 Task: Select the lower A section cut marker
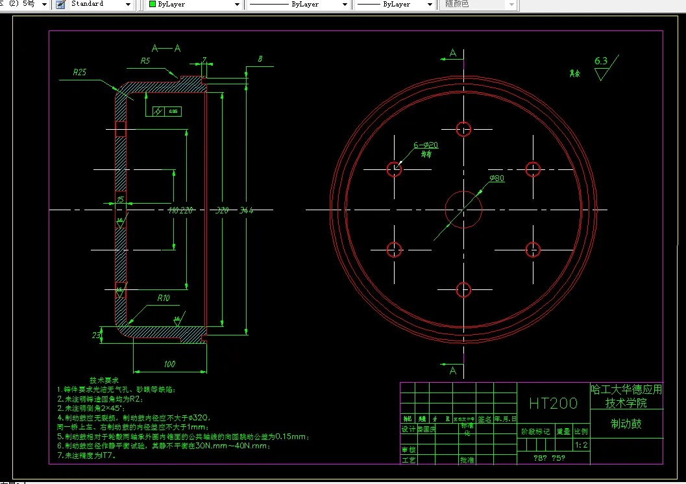tap(452, 369)
